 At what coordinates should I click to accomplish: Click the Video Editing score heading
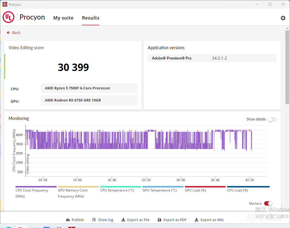(x=26, y=48)
